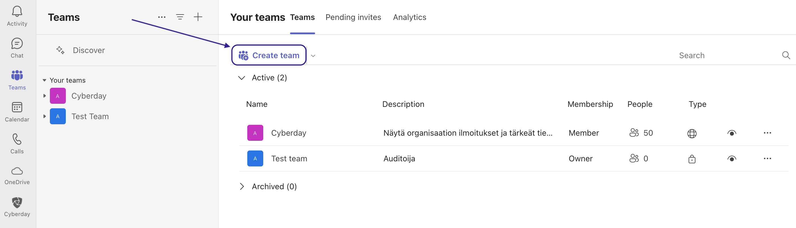Screen dimensions: 796x228
Task: Click inside the Search field
Action: tap(726, 55)
